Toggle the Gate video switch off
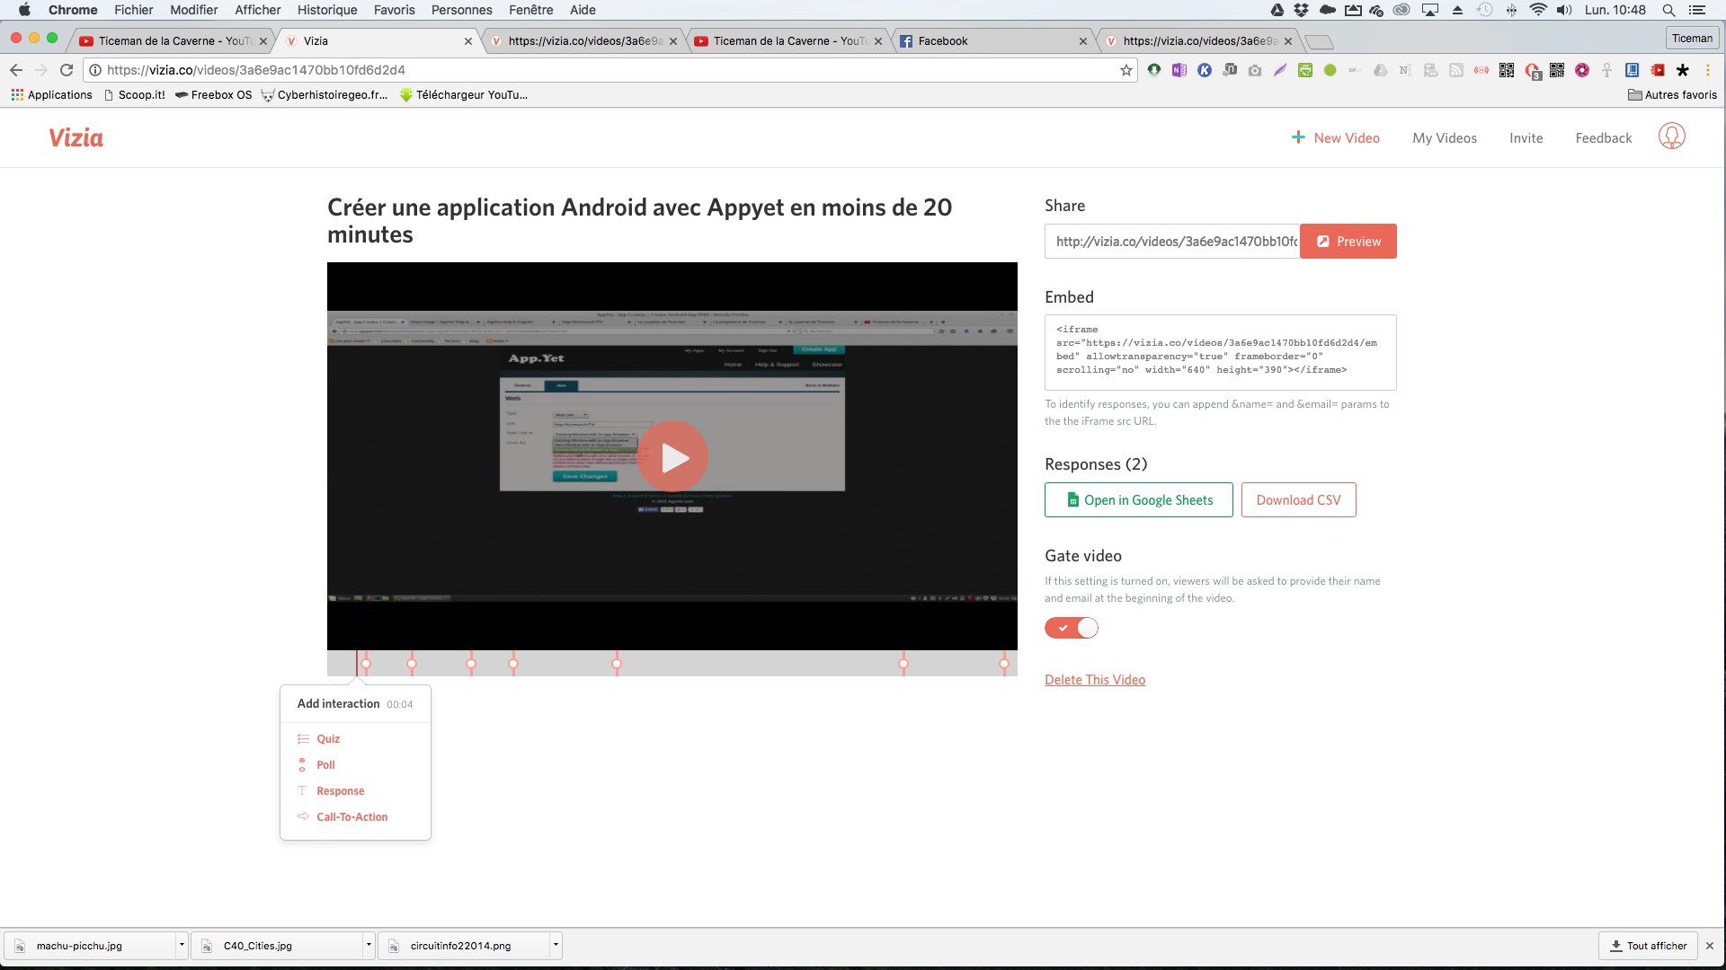The height and width of the screenshot is (970, 1726). [x=1071, y=628]
